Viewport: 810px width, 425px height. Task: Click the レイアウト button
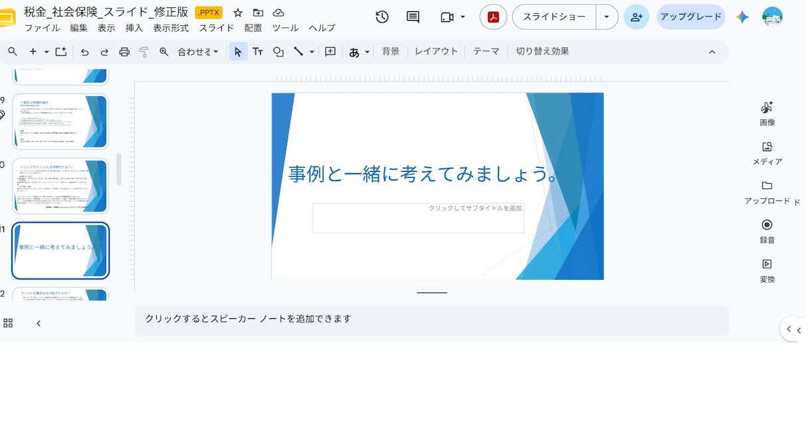pos(436,52)
